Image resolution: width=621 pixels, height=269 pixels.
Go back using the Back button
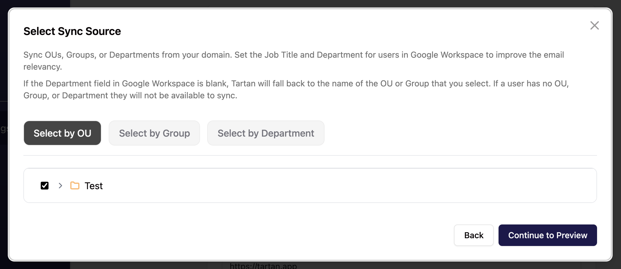pyautogui.click(x=473, y=235)
